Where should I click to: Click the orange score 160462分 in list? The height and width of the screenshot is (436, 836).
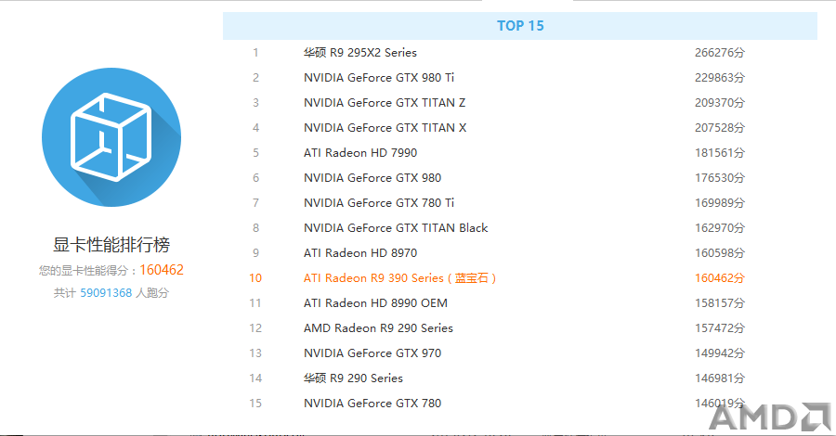tap(720, 278)
